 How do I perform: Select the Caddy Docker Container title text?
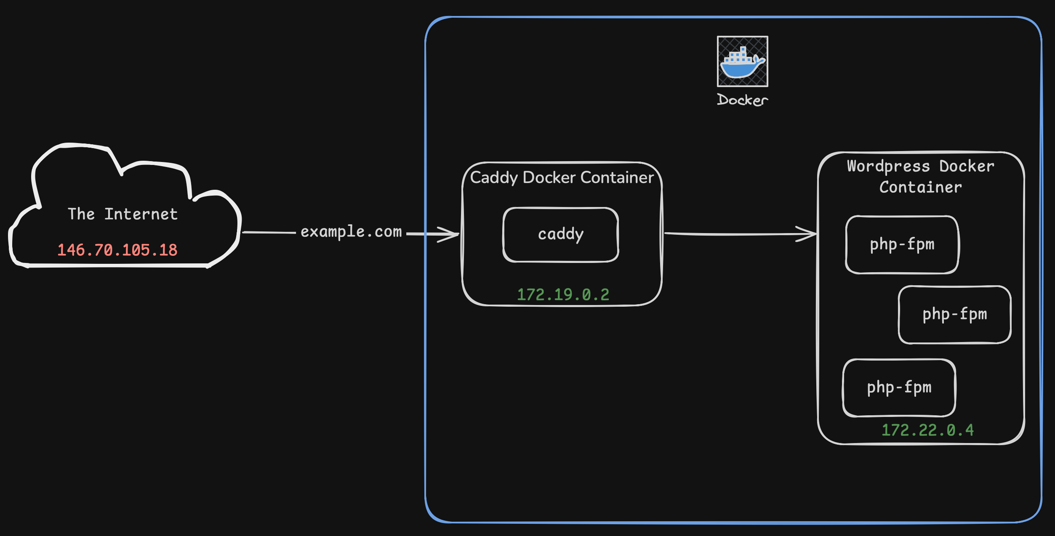[562, 178]
